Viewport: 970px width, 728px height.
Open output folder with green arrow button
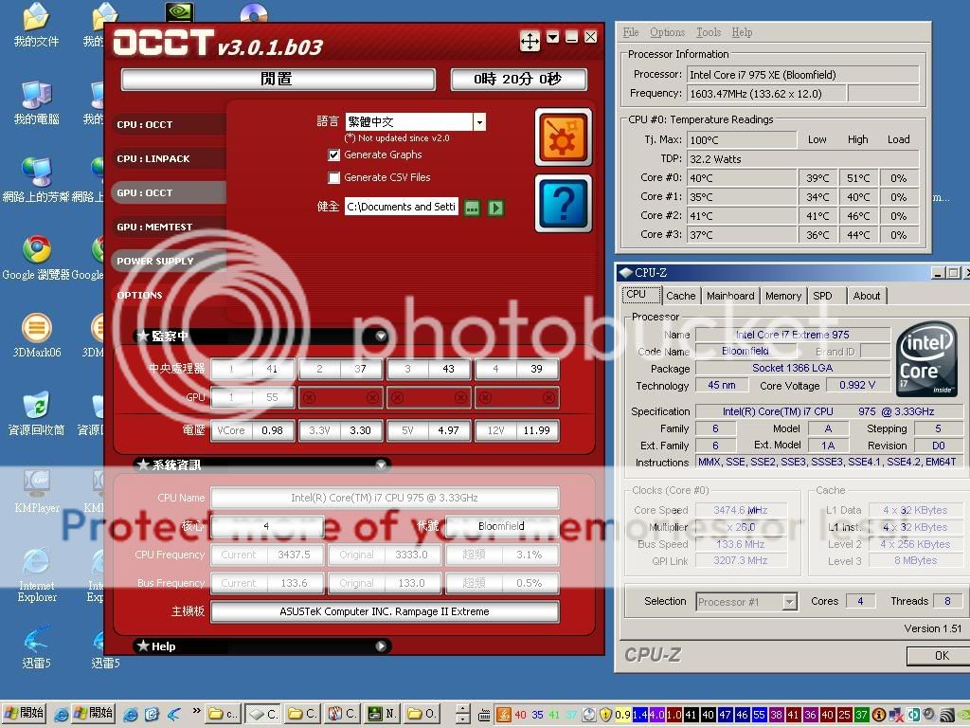pyautogui.click(x=495, y=208)
